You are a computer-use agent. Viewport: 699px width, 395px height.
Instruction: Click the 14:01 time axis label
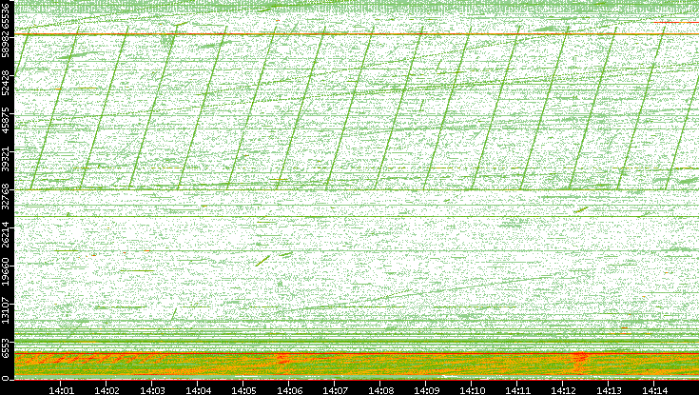pyautogui.click(x=61, y=390)
